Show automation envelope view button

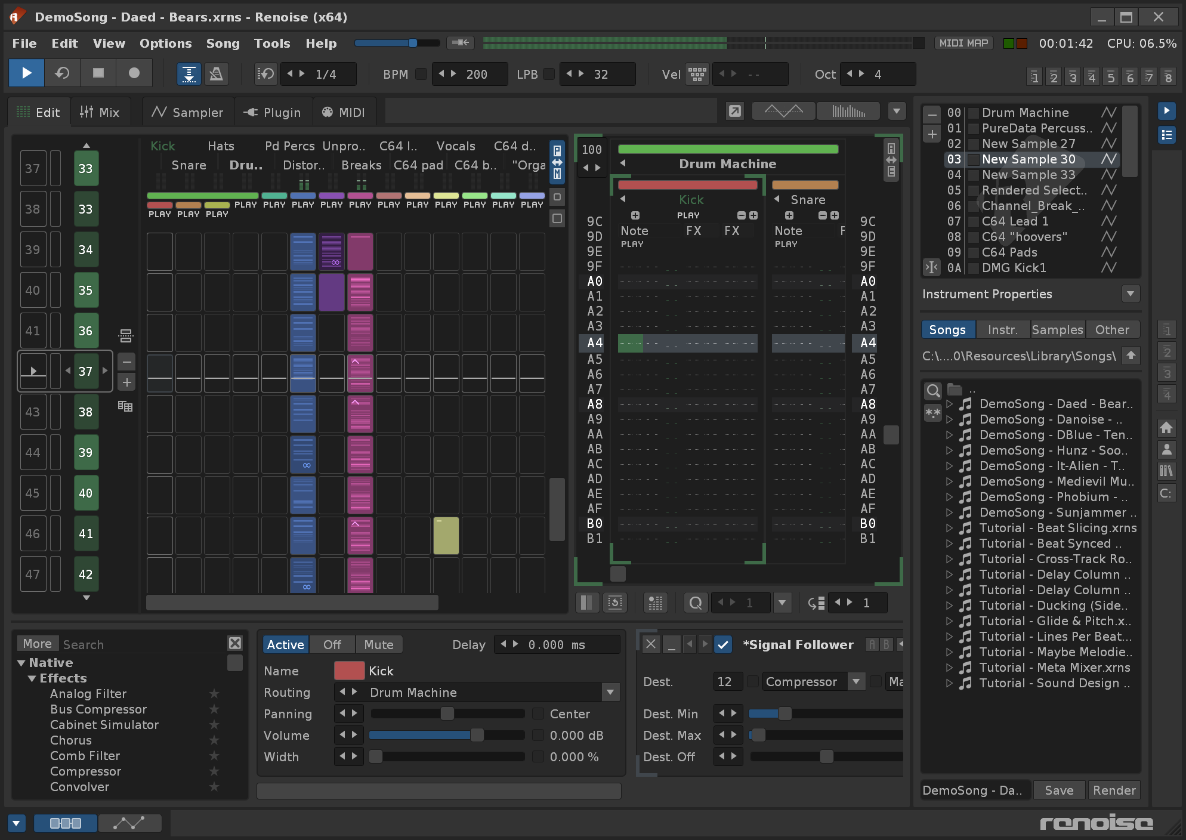pos(129,823)
